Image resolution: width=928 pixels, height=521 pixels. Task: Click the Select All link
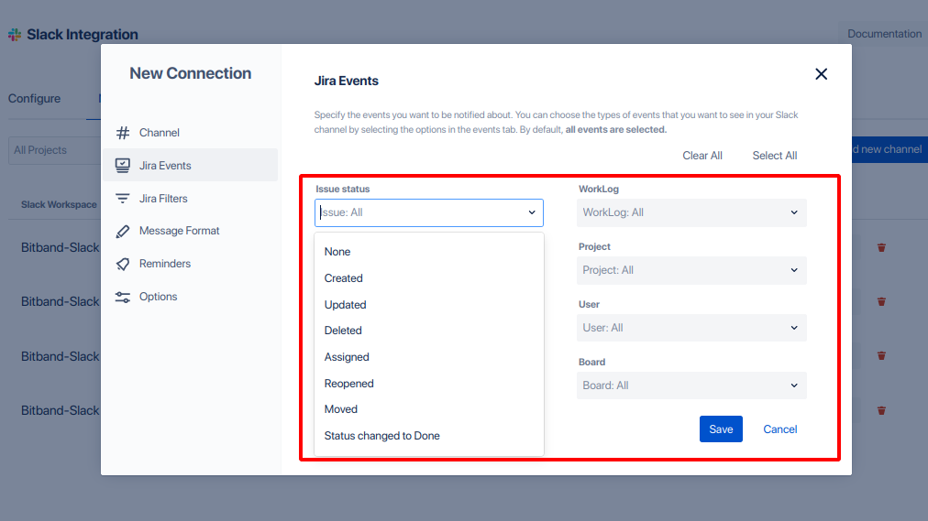[x=774, y=156]
